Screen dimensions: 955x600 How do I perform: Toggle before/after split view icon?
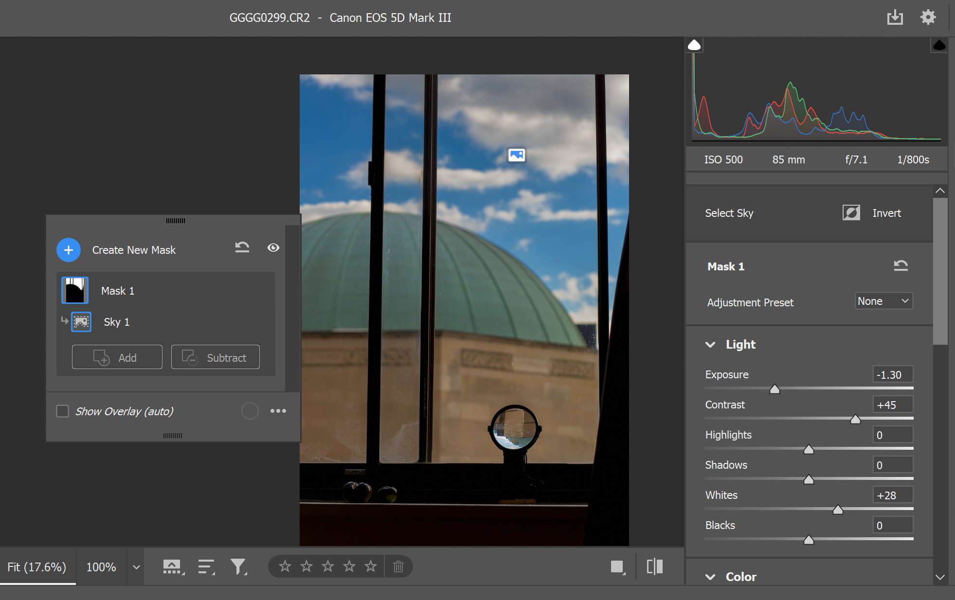click(655, 566)
